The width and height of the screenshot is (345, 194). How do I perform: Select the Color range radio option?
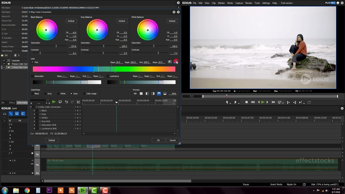click(84, 93)
